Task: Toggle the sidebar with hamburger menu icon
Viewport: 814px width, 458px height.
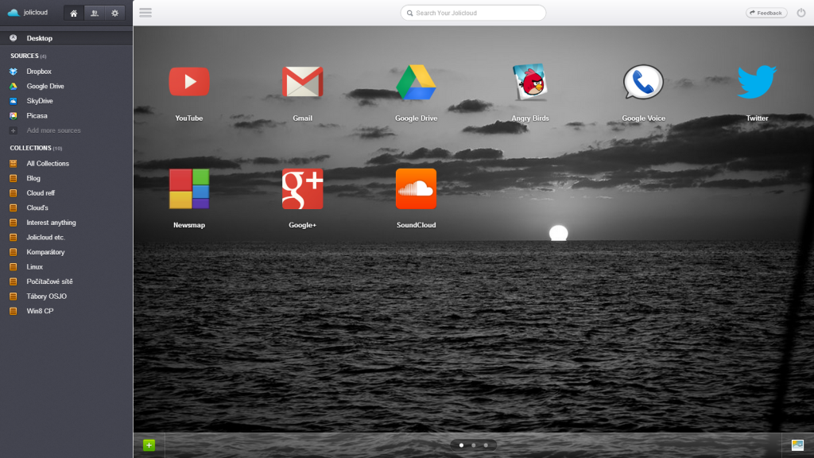Action: click(145, 13)
